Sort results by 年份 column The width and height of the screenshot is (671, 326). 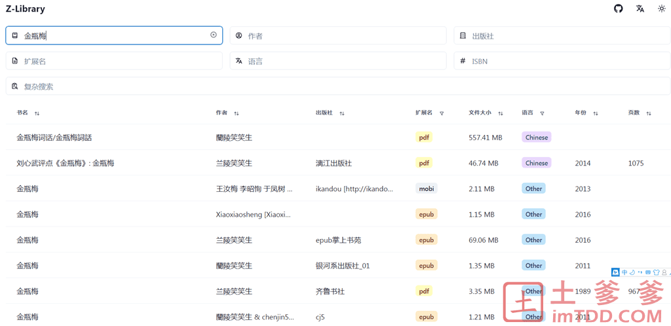[595, 113]
